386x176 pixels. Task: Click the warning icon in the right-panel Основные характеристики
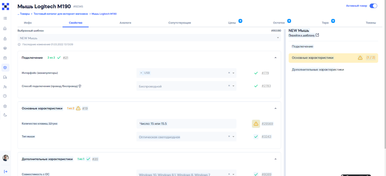pyautogui.click(x=360, y=58)
